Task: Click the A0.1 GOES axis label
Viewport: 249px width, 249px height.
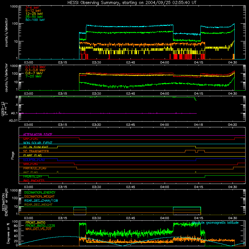Action: [14, 113]
